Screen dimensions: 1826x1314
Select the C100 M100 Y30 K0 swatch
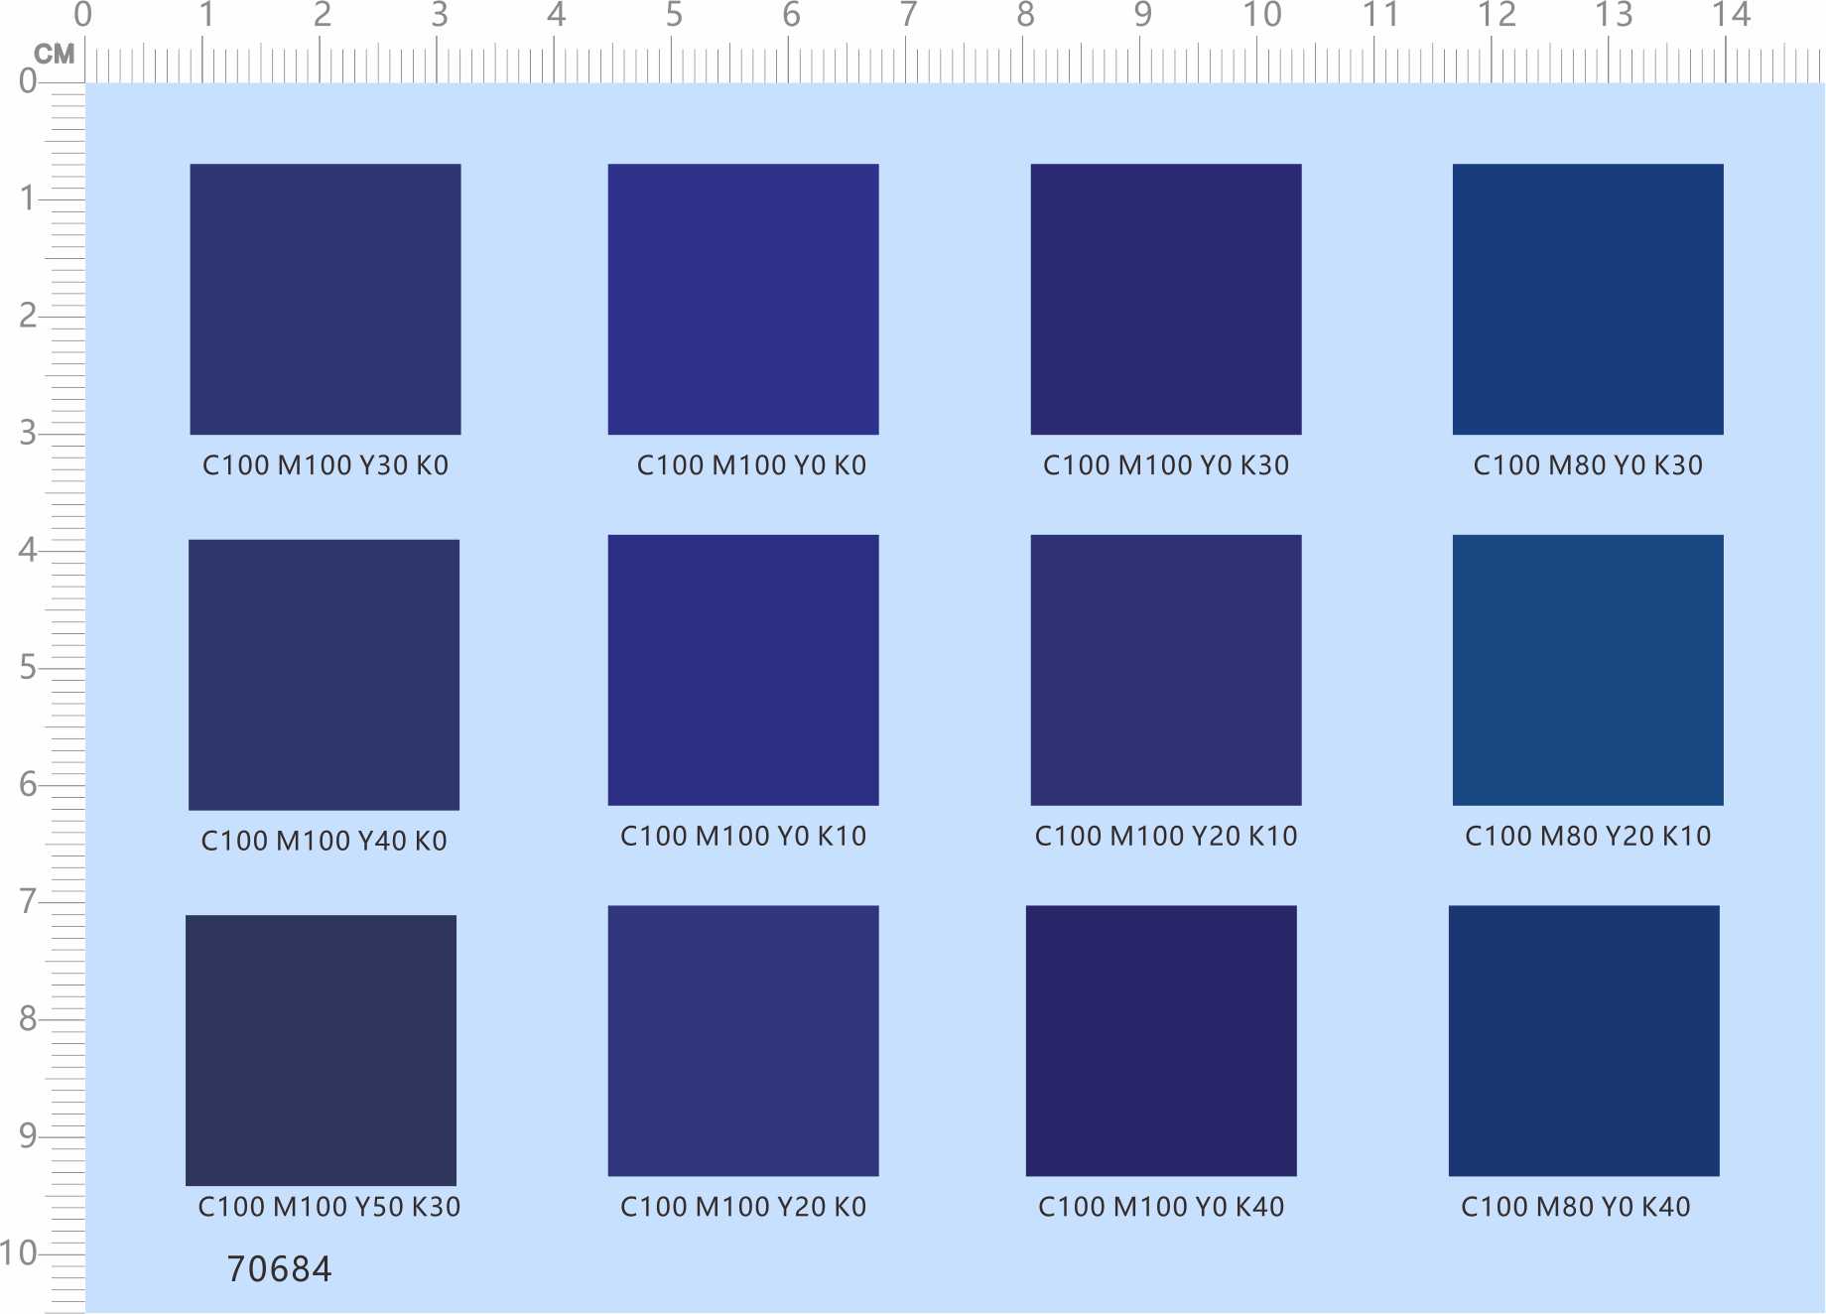pos(326,299)
